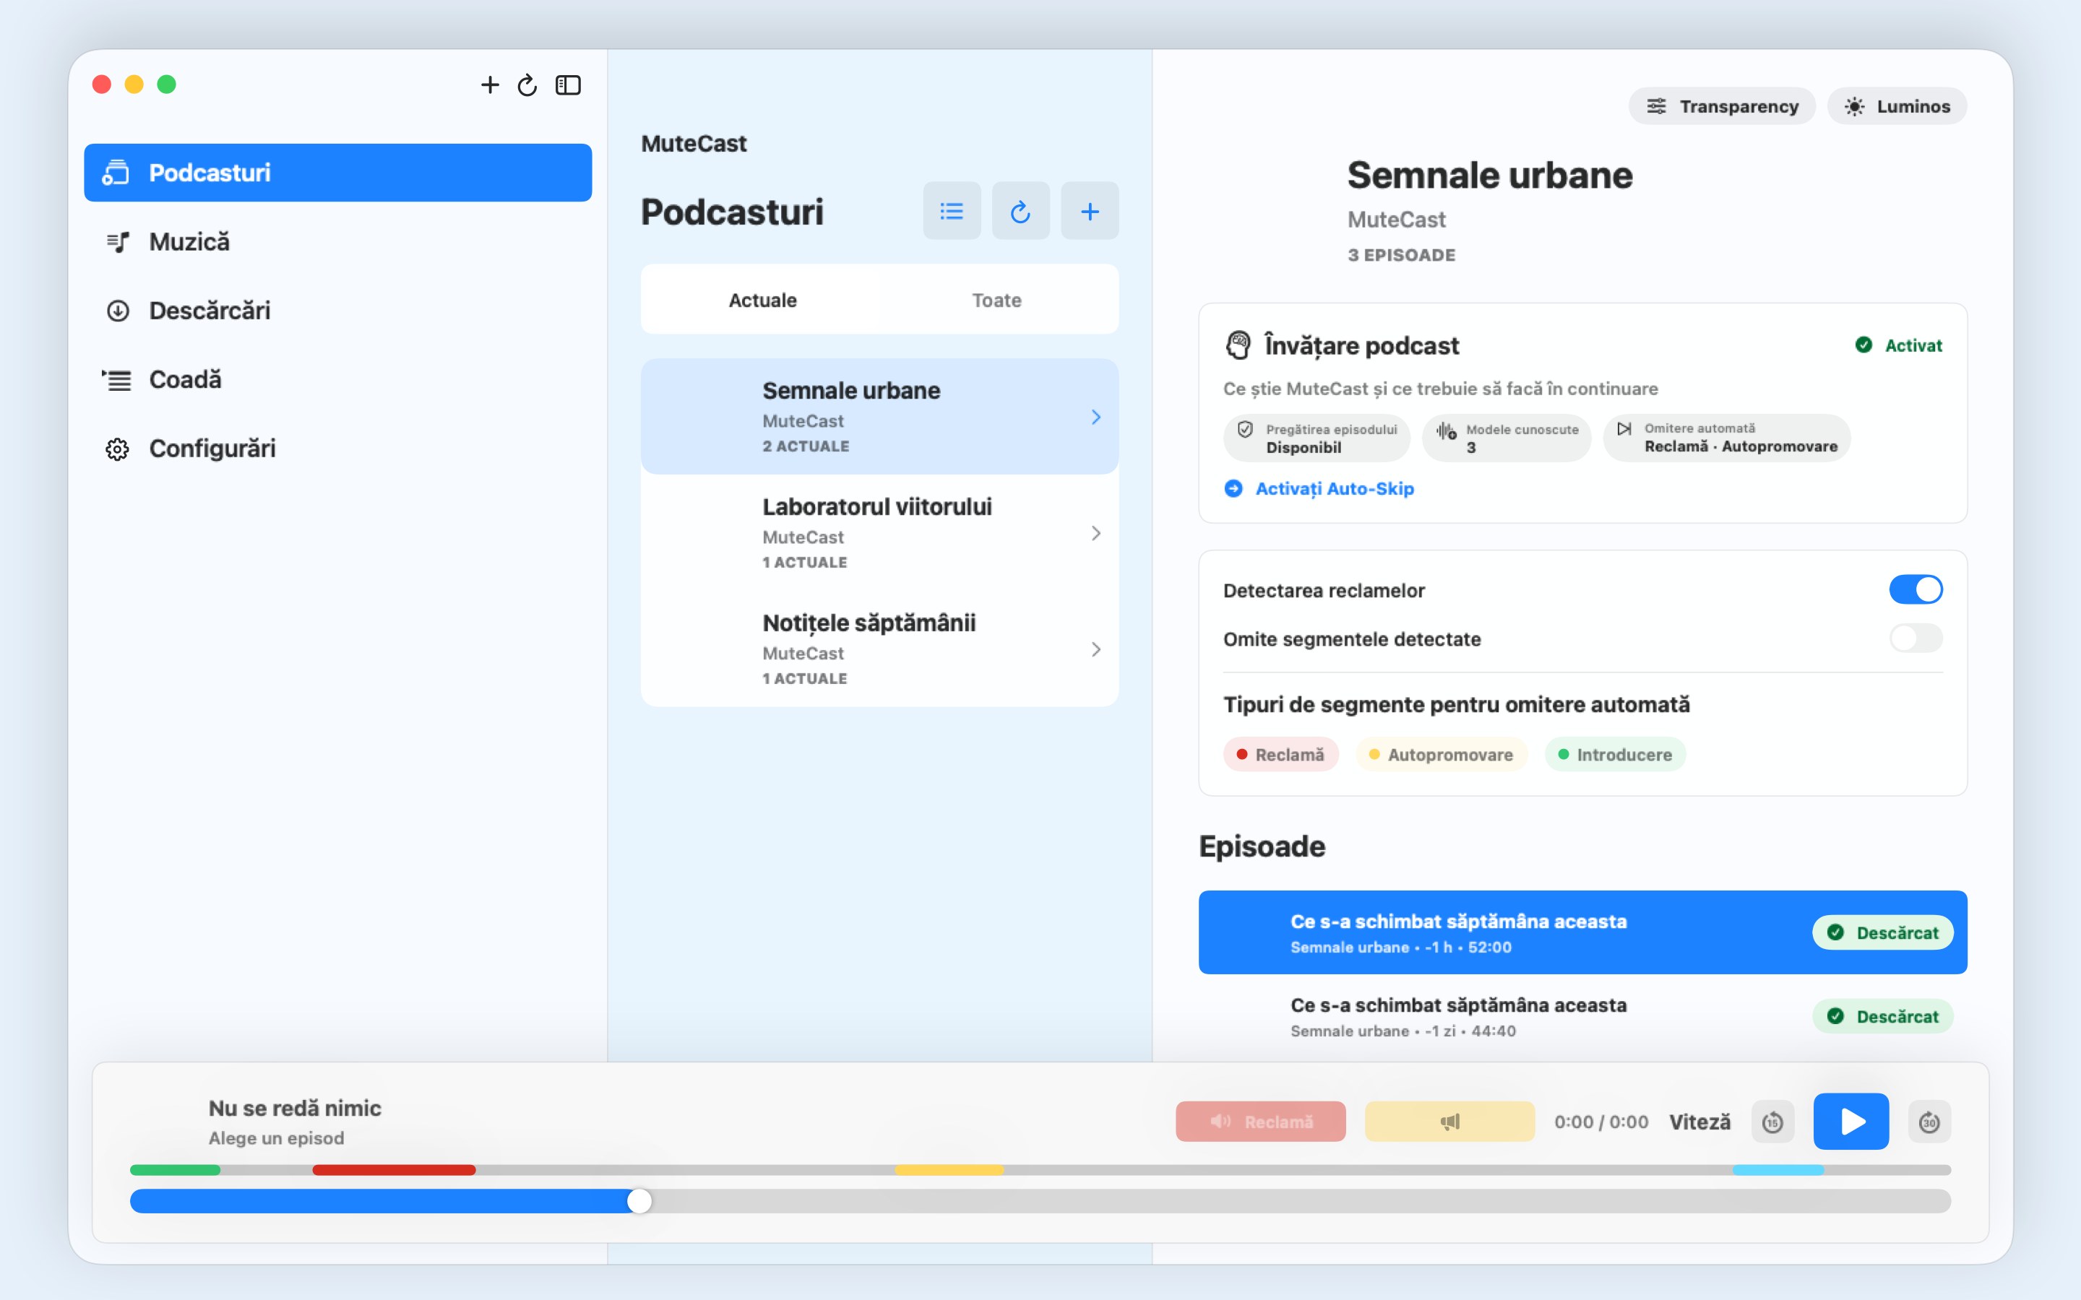Expand Semnale urbane via its chevron
2081x1300 pixels.
pos(1095,417)
